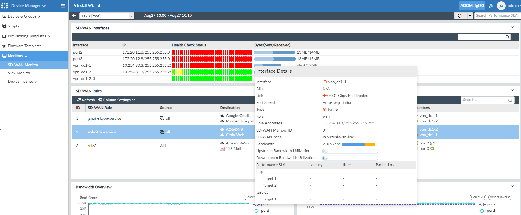This screenshot has width=521, height=215.
Task: Pop out the SD-WAN Rules widget
Action: coord(512,91)
